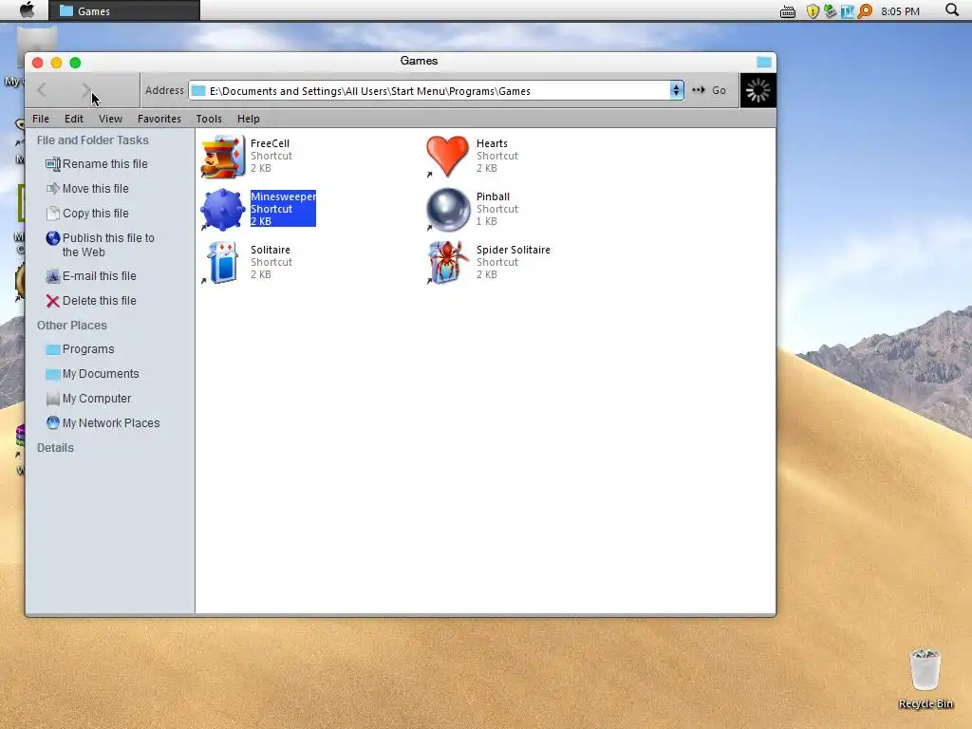Click Copy this file link text

96,214
